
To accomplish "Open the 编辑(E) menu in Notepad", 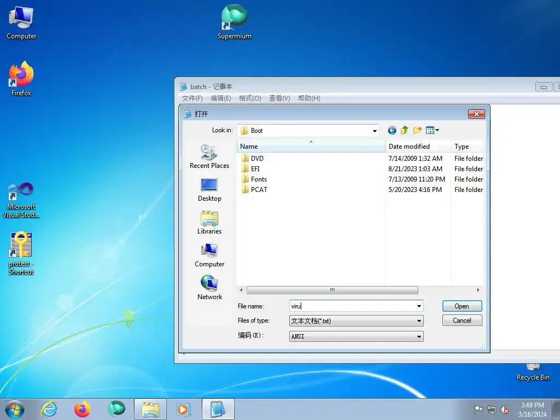I will [221, 98].
